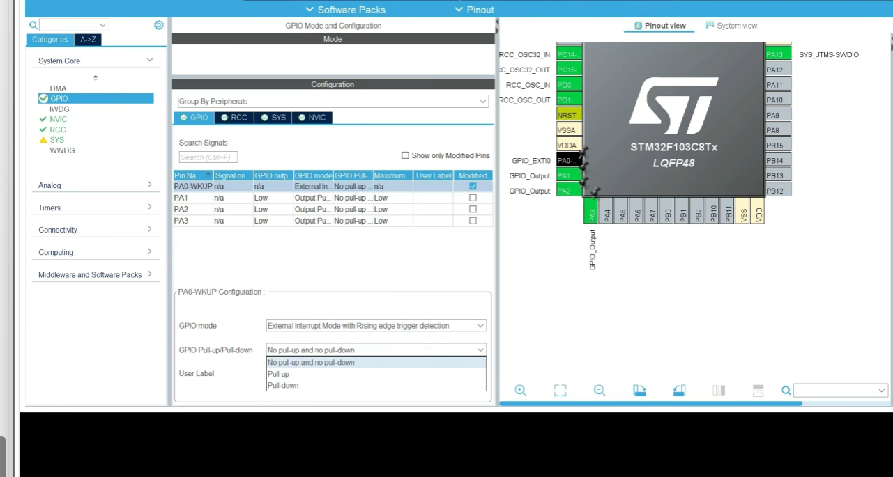893x477 pixels.
Task: Expand Middleware and Software Packs
Action: point(149,274)
